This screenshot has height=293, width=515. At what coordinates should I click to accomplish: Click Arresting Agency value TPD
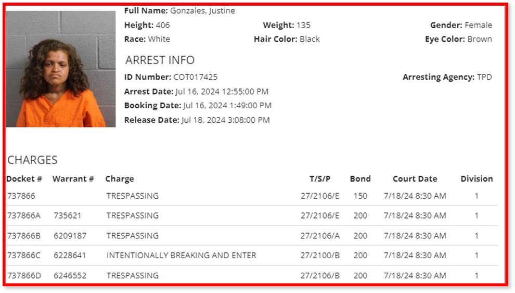coord(484,77)
